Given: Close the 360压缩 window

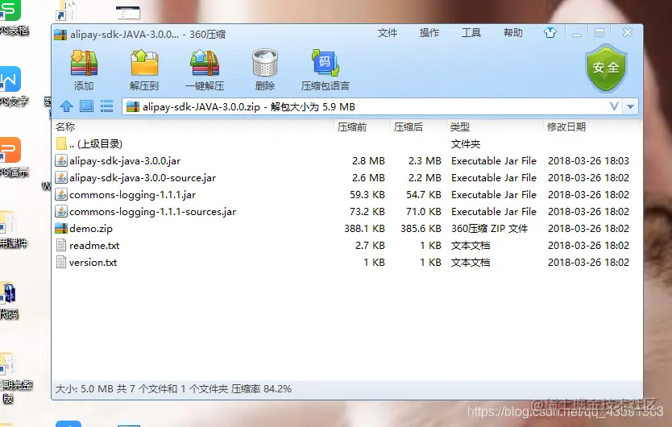Looking at the screenshot, I should (628, 32).
